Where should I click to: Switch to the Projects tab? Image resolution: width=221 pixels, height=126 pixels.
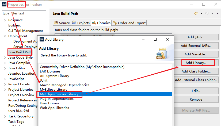81,23
